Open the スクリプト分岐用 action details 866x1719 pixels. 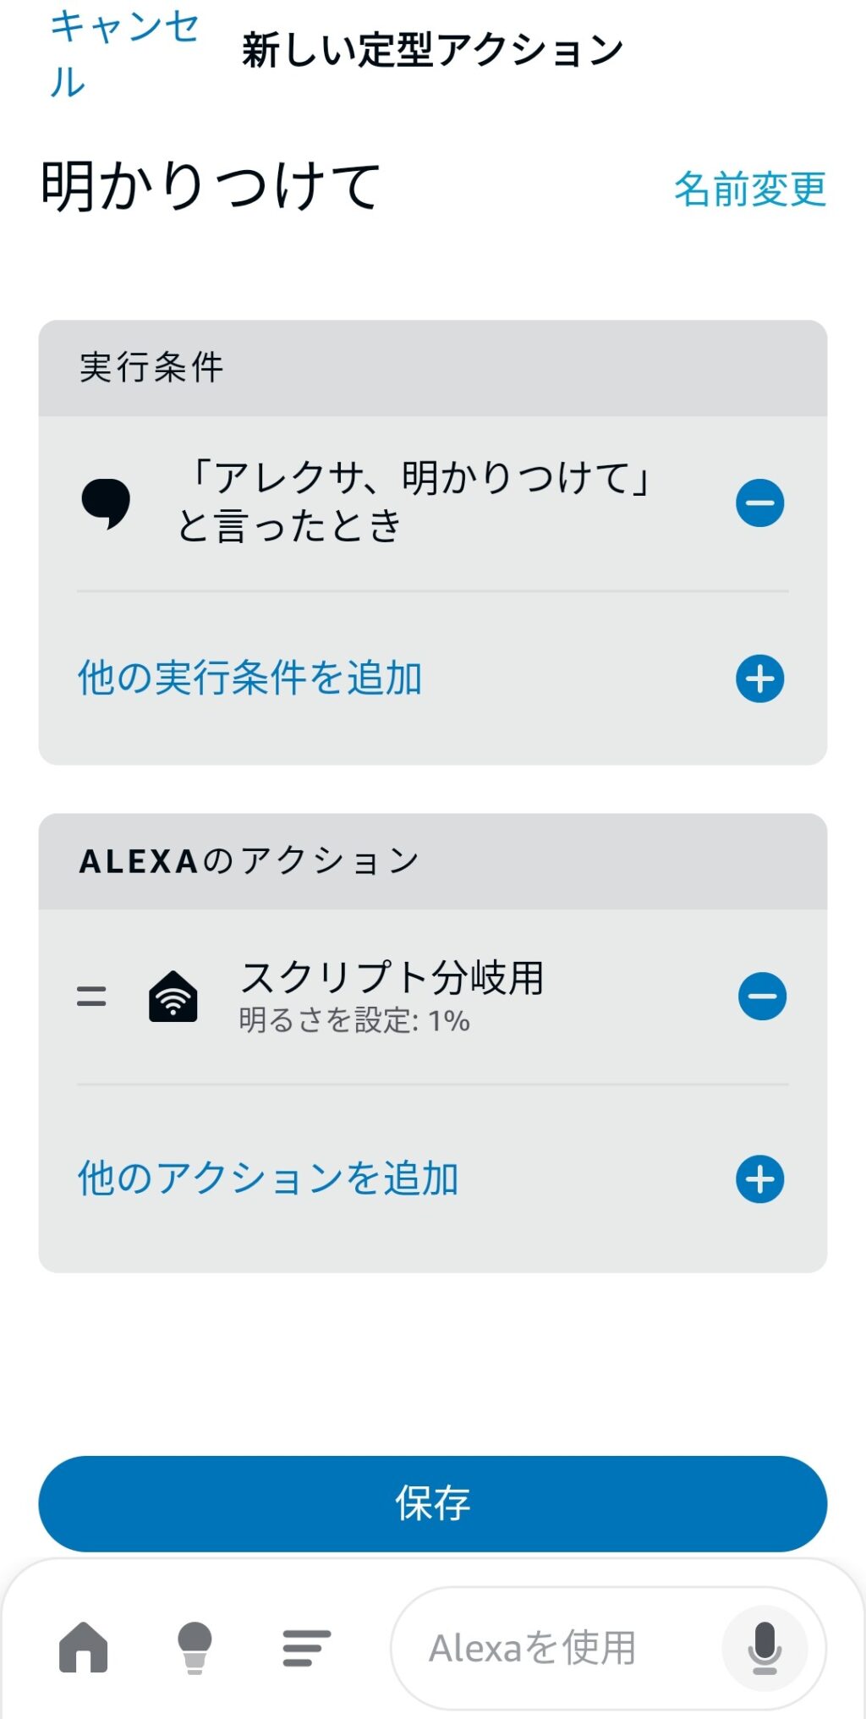click(x=392, y=978)
